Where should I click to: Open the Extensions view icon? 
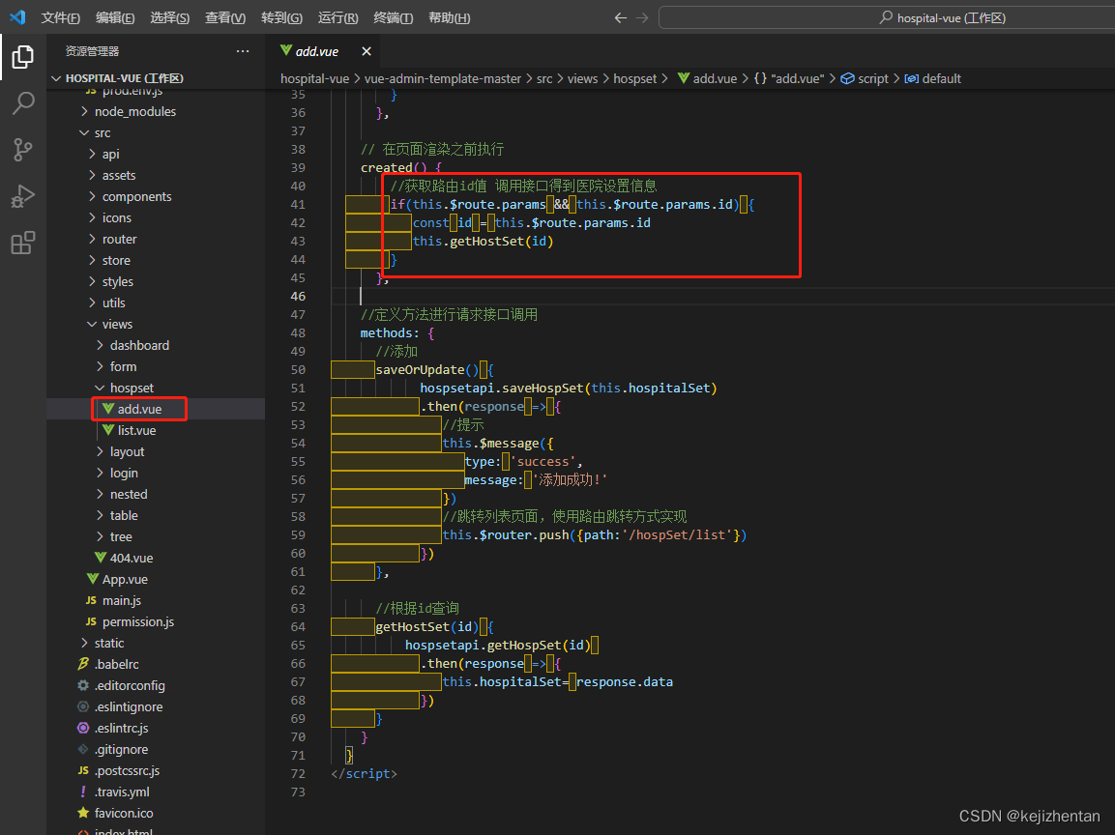click(x=23, y=243)
